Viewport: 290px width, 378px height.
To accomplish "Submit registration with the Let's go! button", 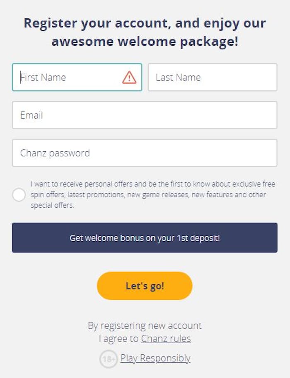I will coord(145,286).
